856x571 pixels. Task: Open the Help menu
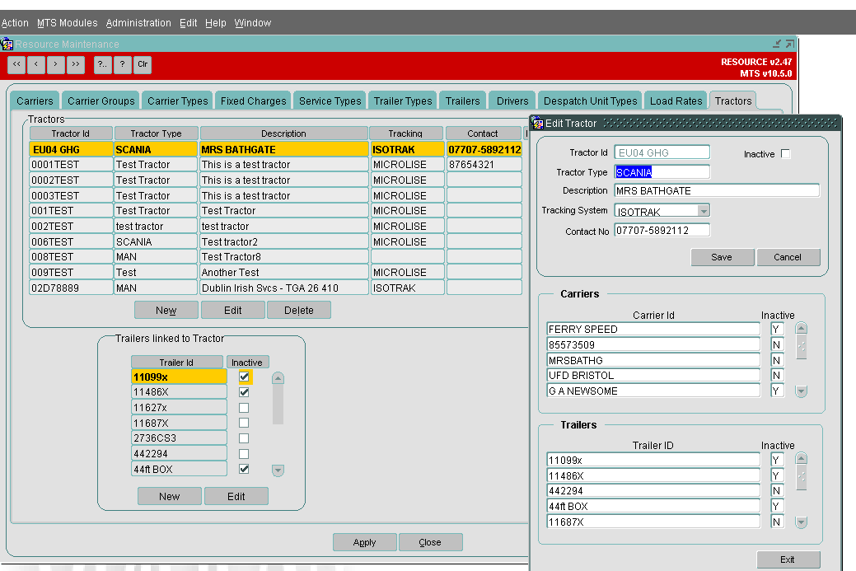[216, 23]
